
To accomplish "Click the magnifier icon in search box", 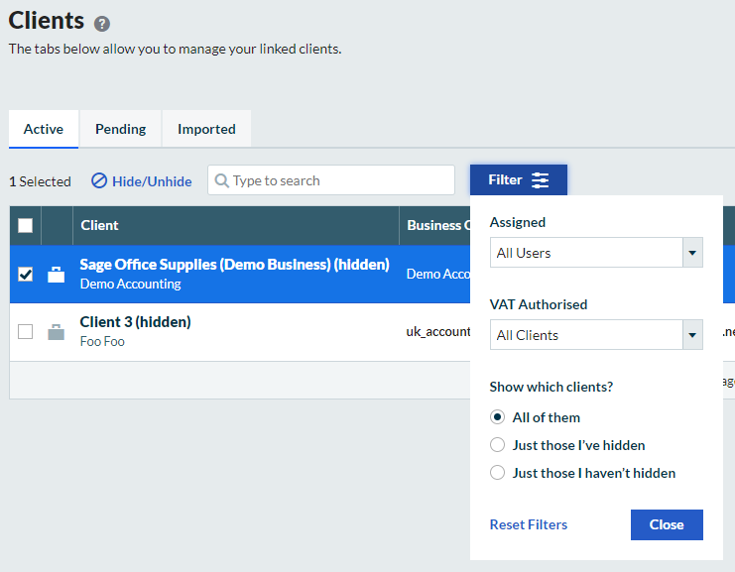I will [x=222, y=181].
